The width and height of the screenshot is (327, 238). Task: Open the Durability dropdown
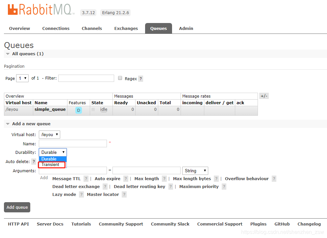tap(53, 152)
